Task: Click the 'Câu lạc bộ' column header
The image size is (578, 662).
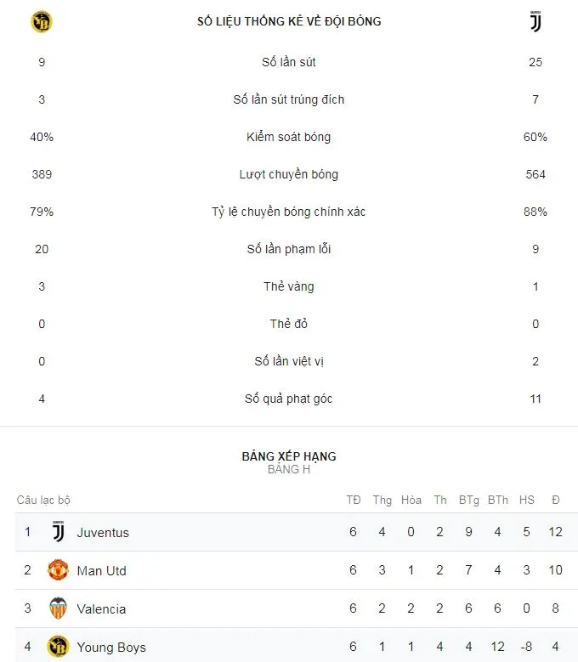Action: pos(43,500)
